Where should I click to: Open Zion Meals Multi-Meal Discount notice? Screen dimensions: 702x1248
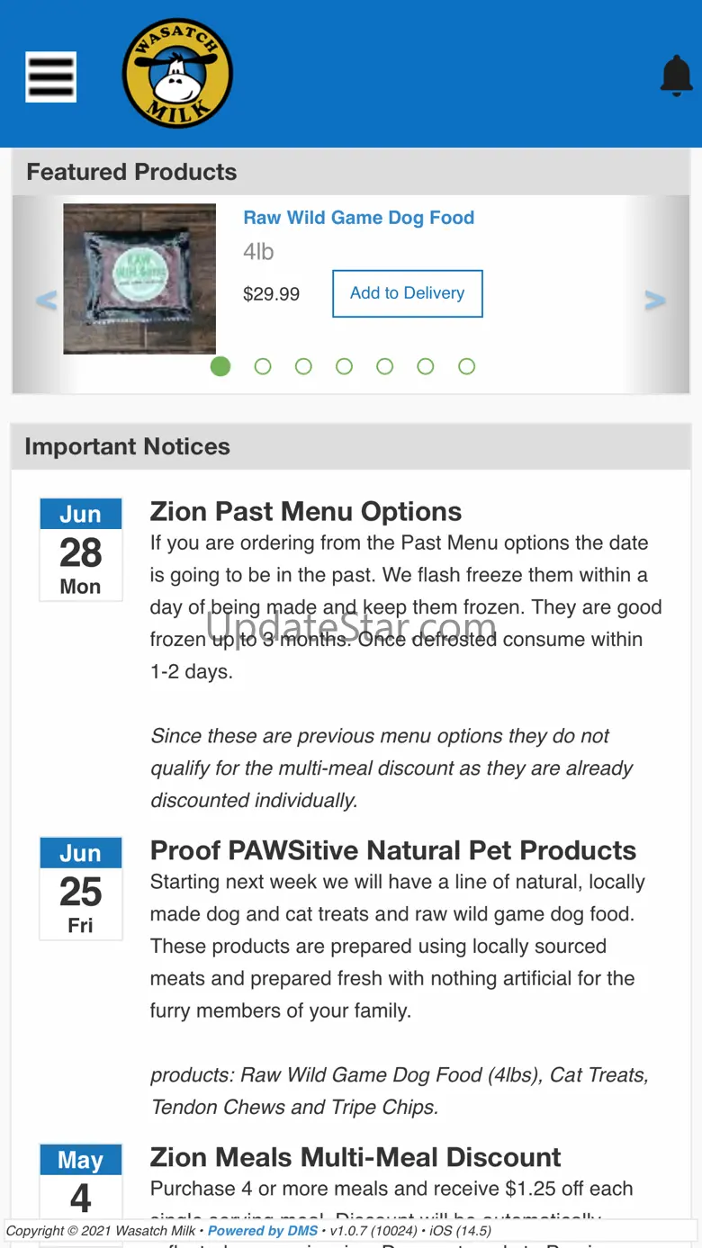[355, 1157]
